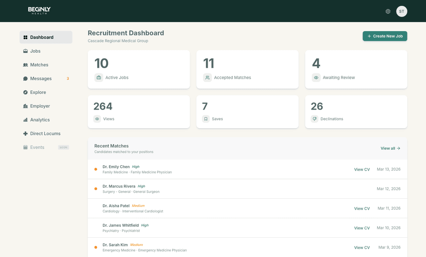This screenshot has width=426, height=257.
Task: Click View all recent matches link
Action: (x=390, y=148)
